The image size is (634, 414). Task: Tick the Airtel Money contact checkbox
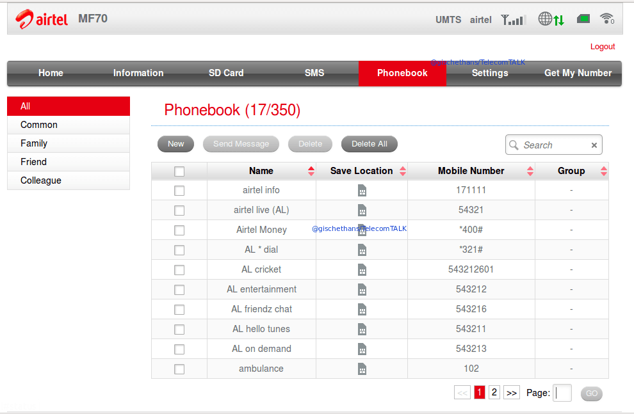pyautogui.click(x=179, y=230)
